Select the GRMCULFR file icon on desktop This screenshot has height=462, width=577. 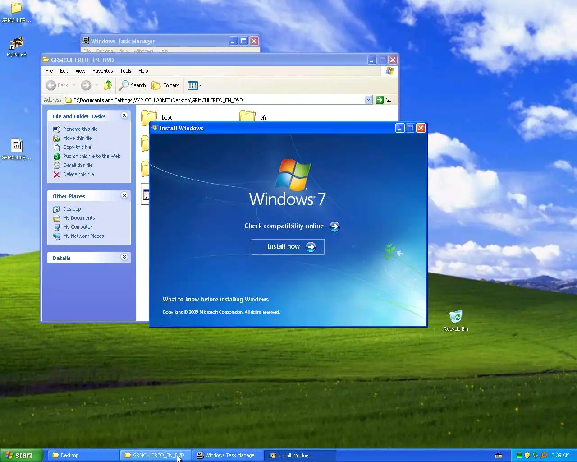pos(17,149)
